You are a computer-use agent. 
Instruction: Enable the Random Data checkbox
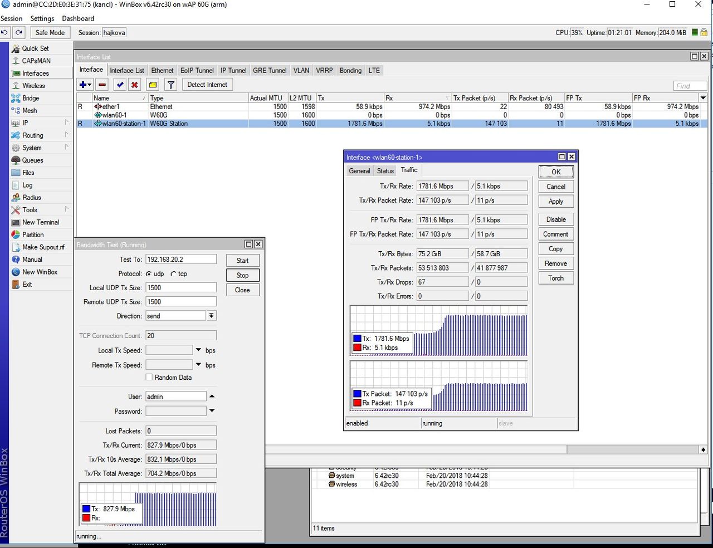point(149,377)
